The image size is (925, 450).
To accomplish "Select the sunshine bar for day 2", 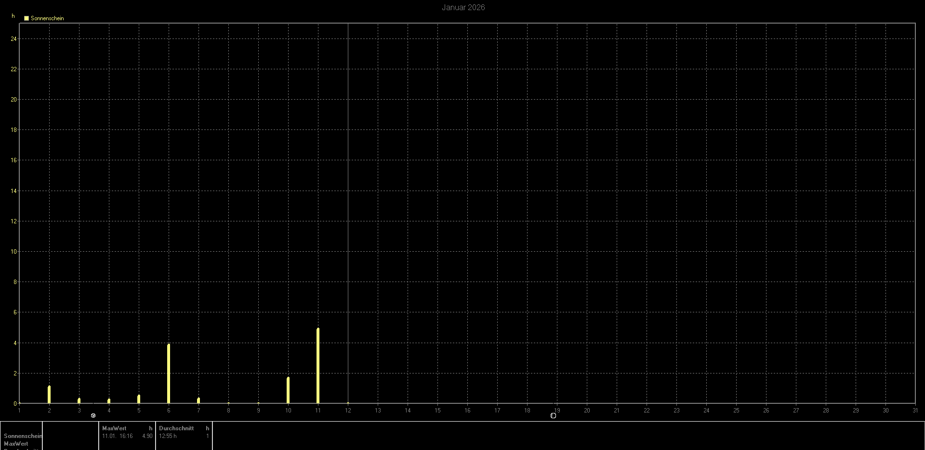I will coord(49,395).
